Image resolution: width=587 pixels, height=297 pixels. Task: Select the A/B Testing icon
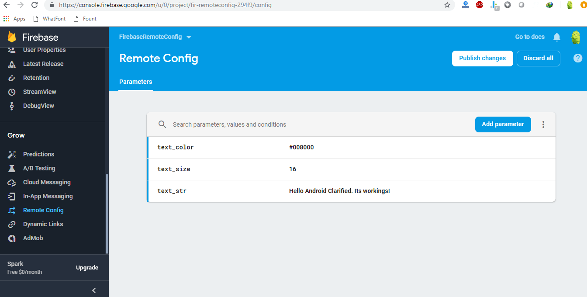tap(12, 168)
